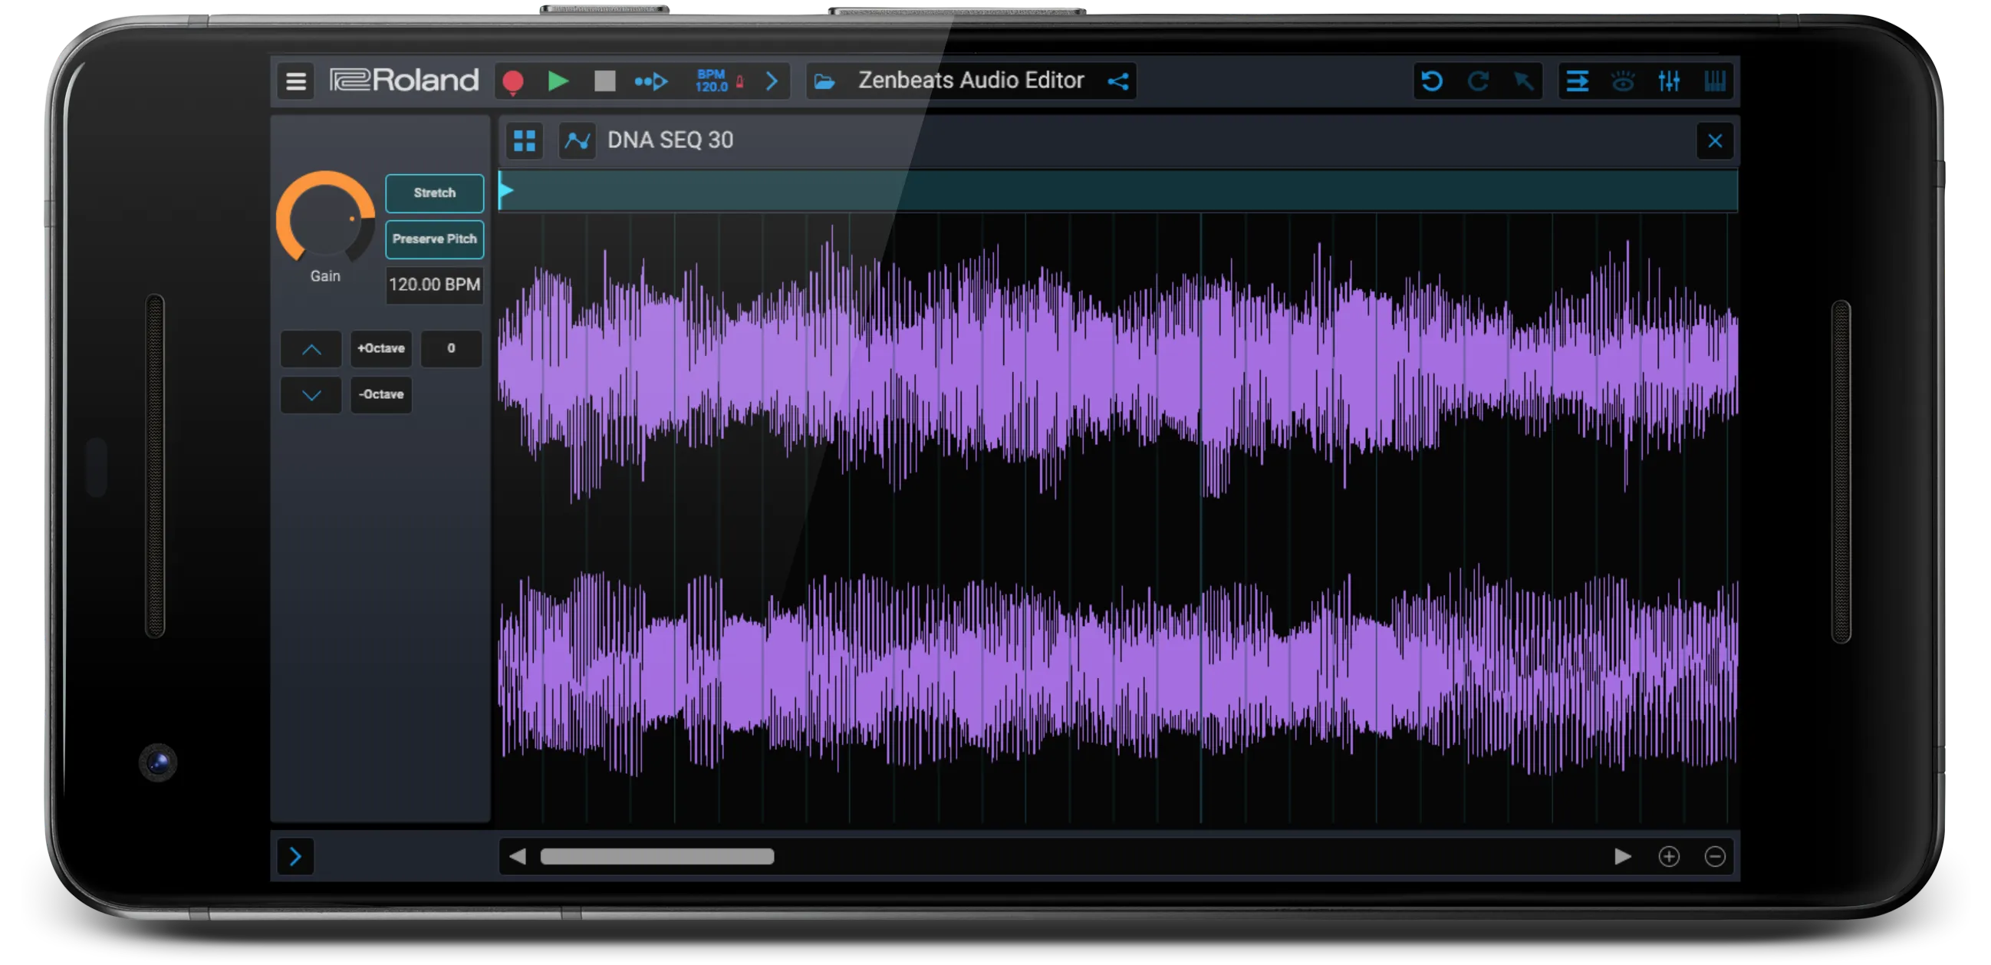1991x965 pixels.
Task: Expand transport options chevron after BPM
Action: [772, 81]
